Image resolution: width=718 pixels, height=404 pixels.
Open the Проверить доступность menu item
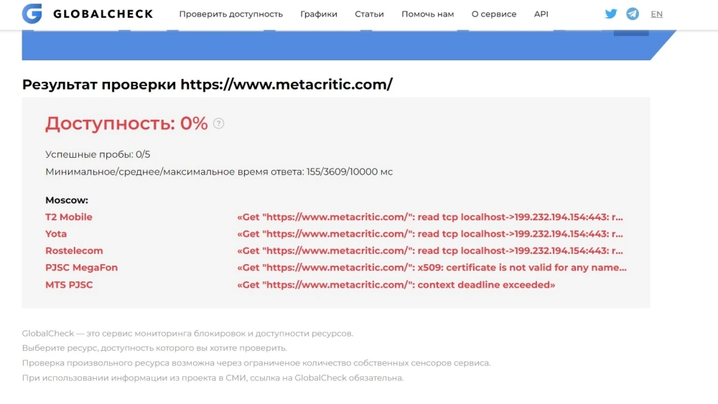pyautogui.click(x=230, y=14)
